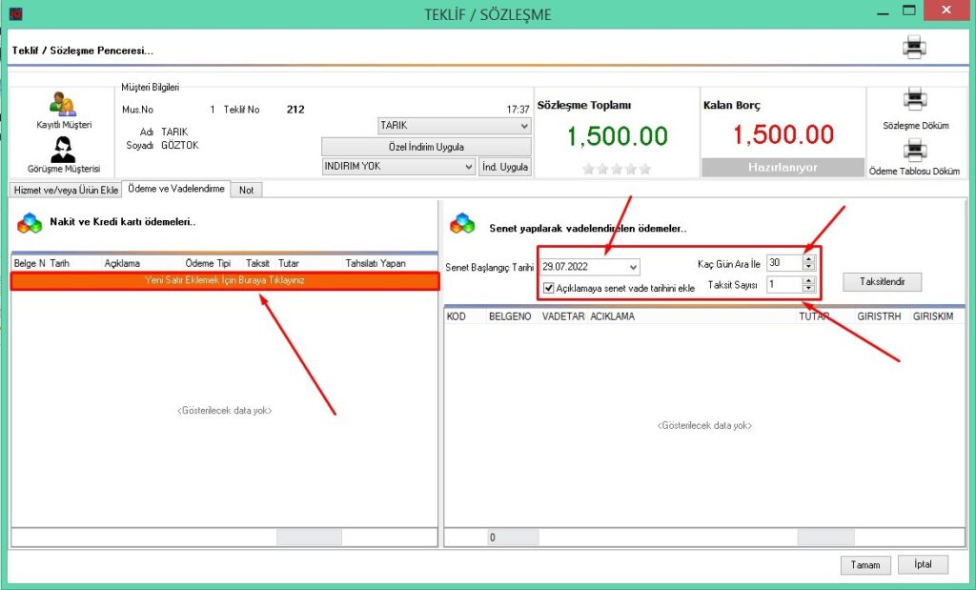Decrease the Taksit Sayısı value
The width and height of the screenshot is (976, 590).
click(x=809, y=288)
